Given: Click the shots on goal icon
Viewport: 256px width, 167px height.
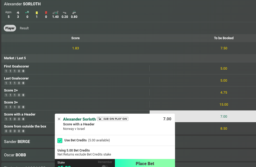Looking at the screenshot, I should [55, 13].
